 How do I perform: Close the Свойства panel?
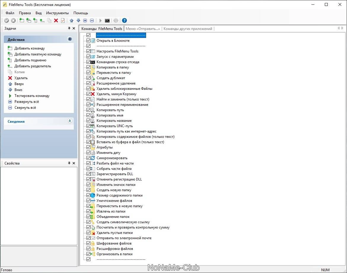point(74,163)
